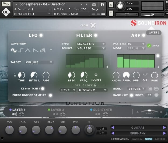
Task: Select the random step LFO waveform
Action: 43,50
